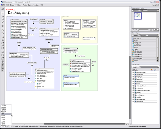Open the File menu
Screen dimensions: 161x129
pyautogui.click(x=4, y=5)
